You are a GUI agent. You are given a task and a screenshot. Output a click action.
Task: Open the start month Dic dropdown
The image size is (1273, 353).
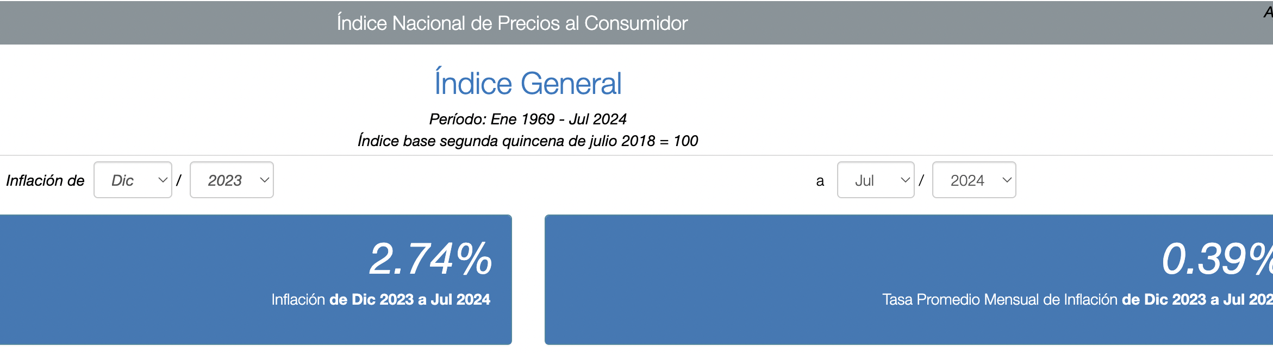point(133,180)
